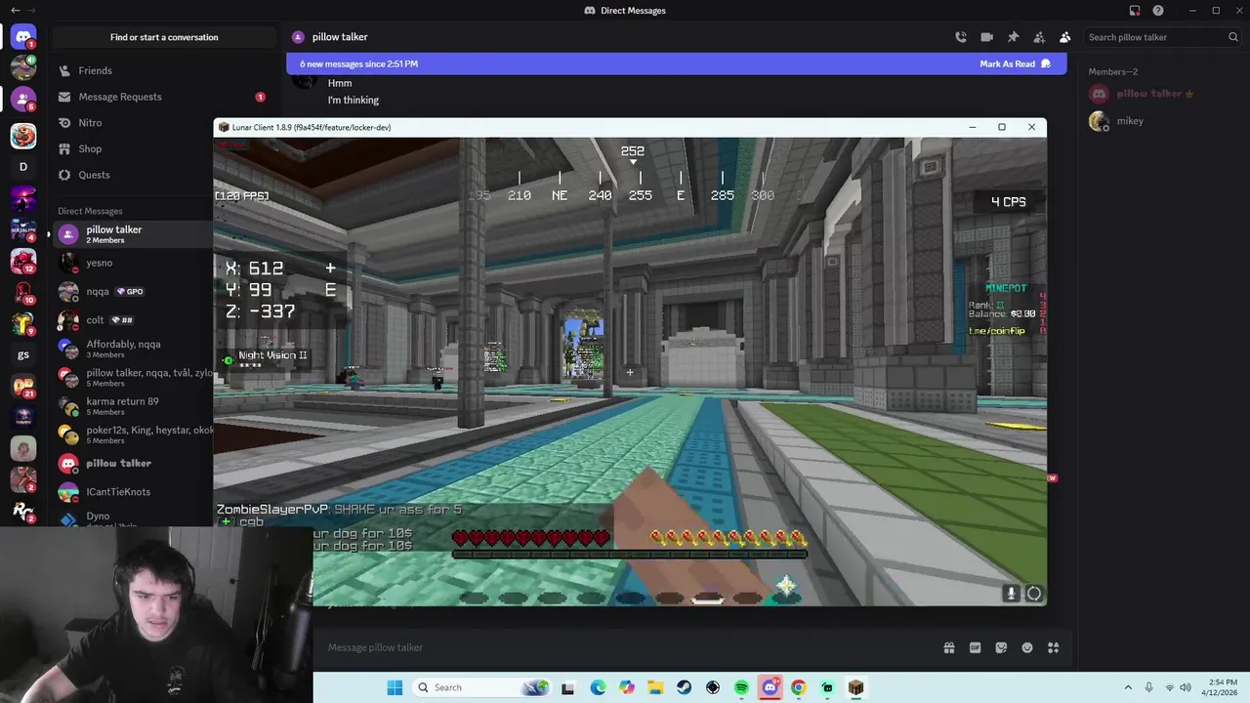Open the emoji picker
This screenshot has height=703, width=1250.
[1027, 647]
